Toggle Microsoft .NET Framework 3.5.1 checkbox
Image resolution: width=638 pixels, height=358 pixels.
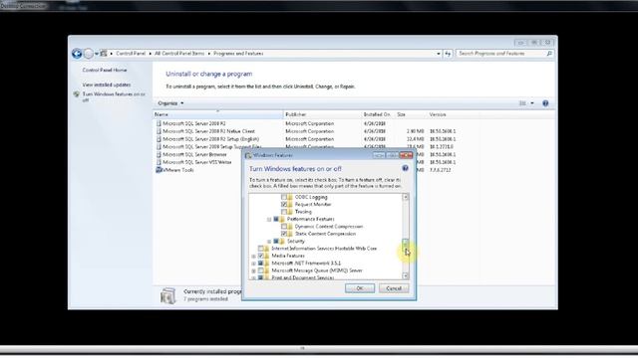[x=260, y=263]
